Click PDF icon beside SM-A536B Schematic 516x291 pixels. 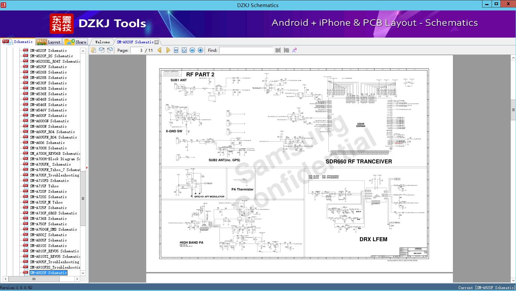pyautogui.click(x=25, y=88)
